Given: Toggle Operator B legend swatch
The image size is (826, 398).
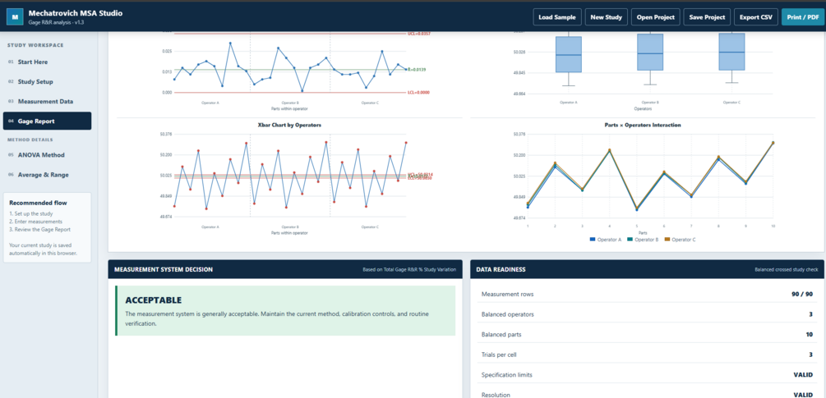Looking at the screenshot, I should (x=630, y=240).
